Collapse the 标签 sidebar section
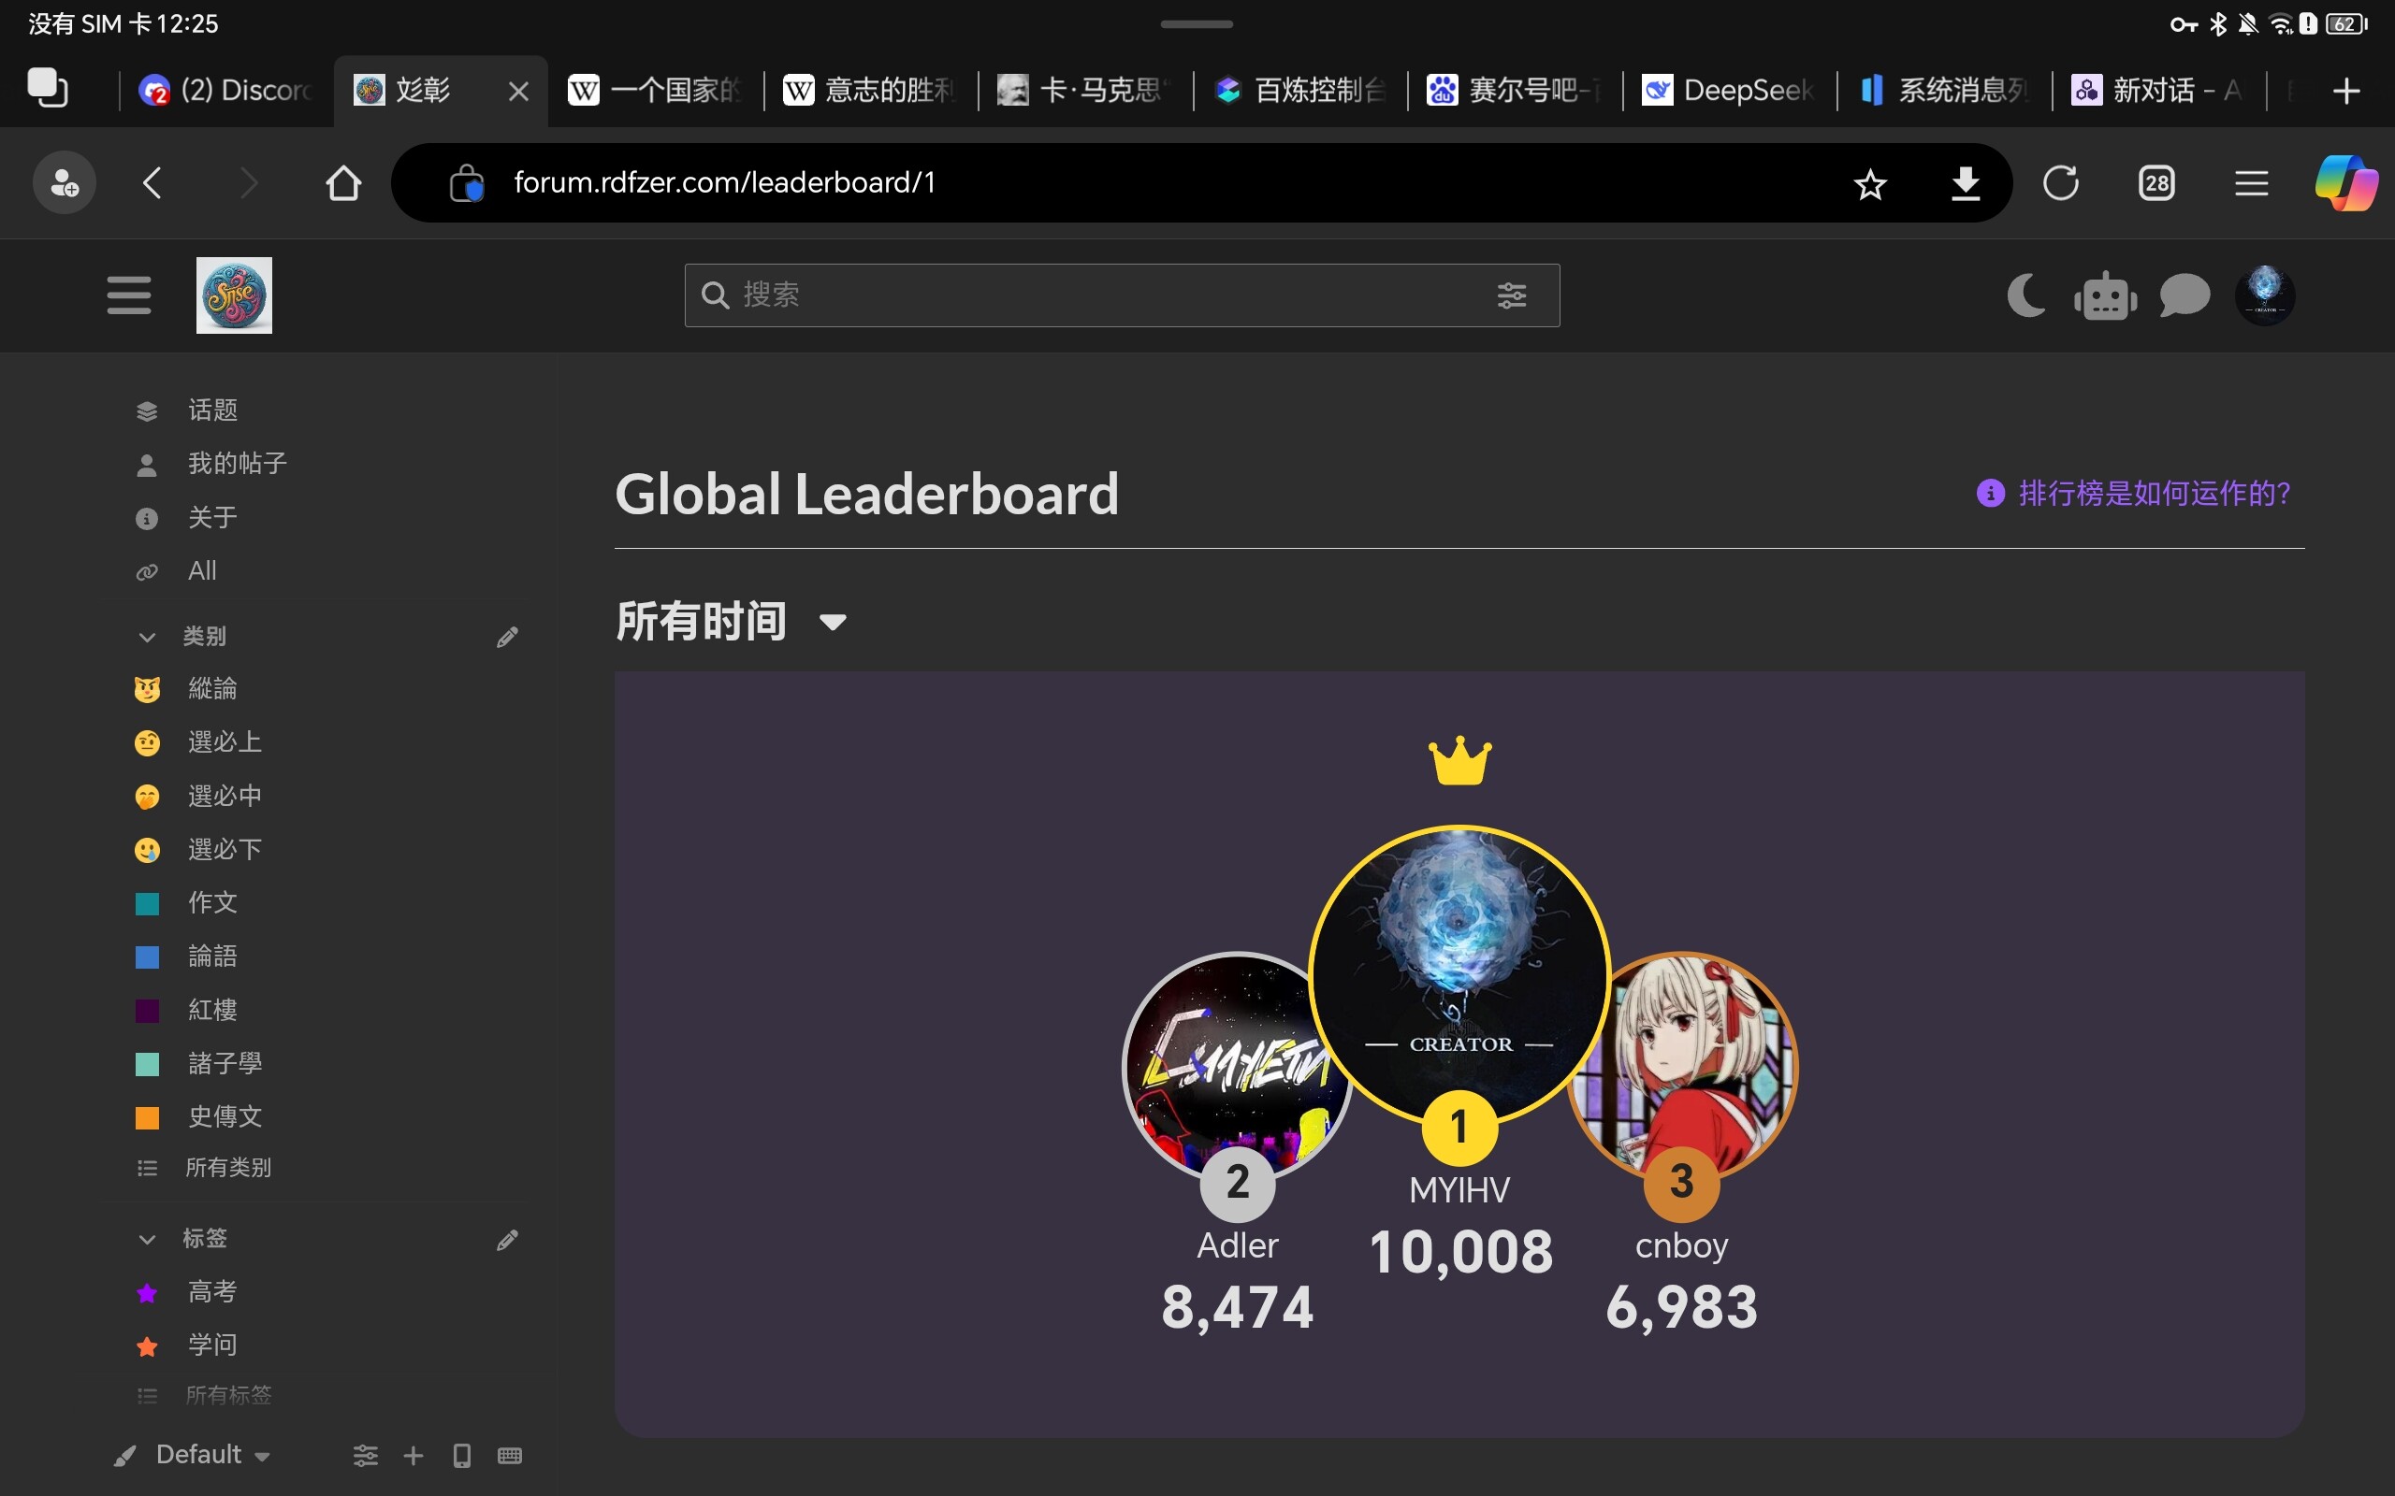This screenshot has height=1496, width=2395. pyautogui.click(x=148, y=1239)
